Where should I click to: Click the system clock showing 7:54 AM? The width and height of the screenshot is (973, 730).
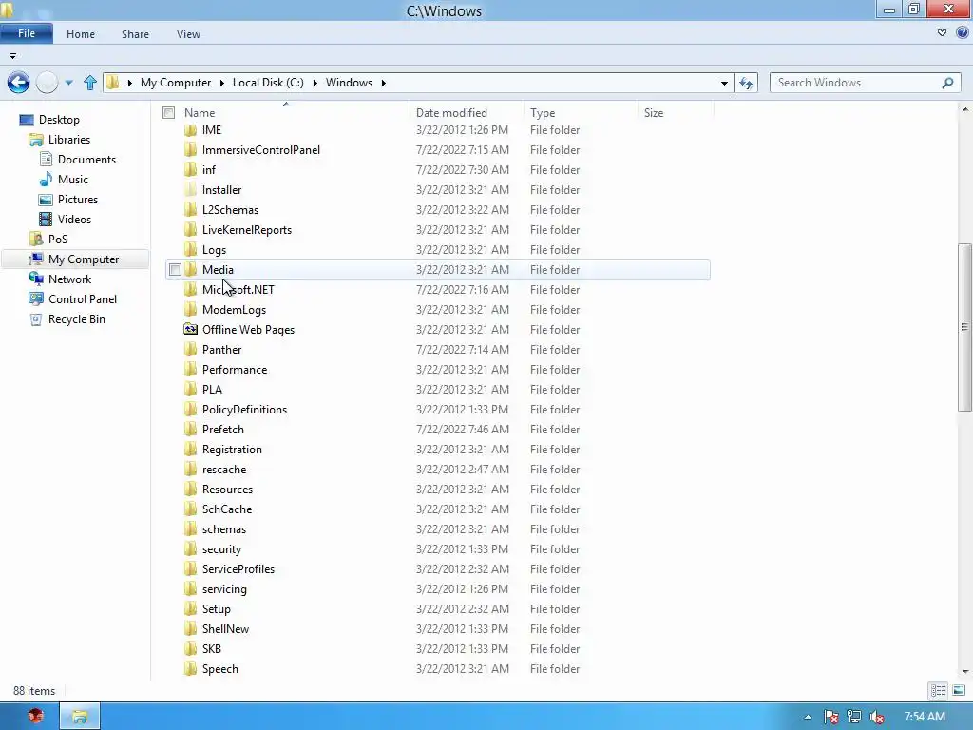[925, 717]
